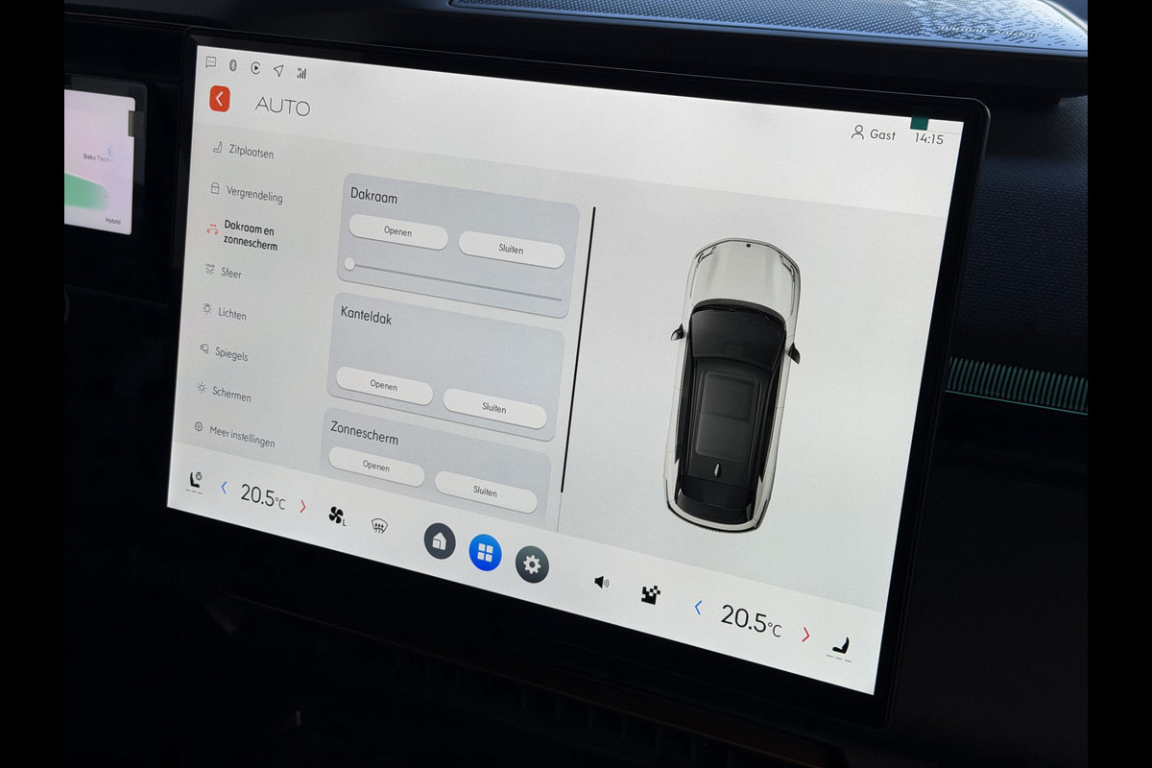1152x768 pixels.
Task: Open the blue app grid icon
Action: coord(485,552)
